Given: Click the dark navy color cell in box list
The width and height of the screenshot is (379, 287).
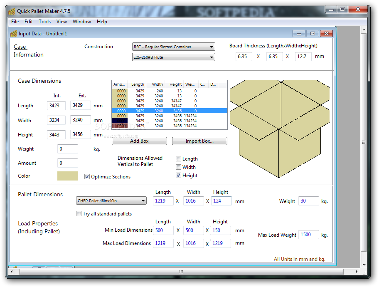Looking at the screenshot, I should [x=120, y=121].
